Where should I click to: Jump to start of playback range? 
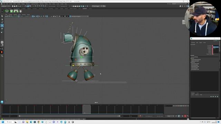coord(174,106)
